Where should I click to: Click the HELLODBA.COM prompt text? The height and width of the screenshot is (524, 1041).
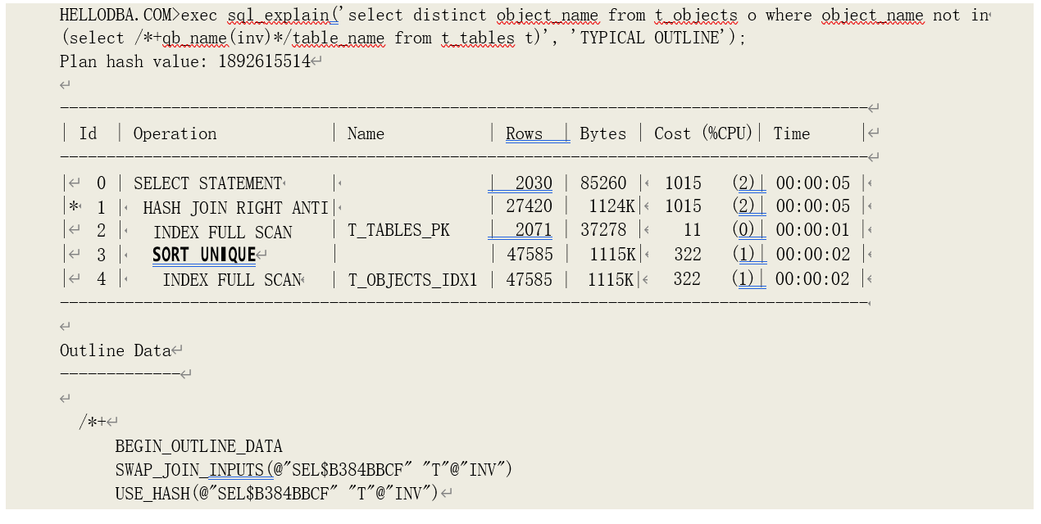[x=119, y=16]
